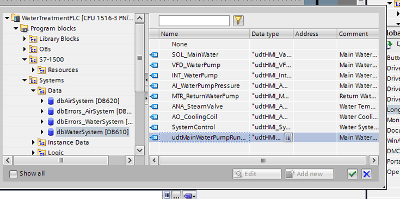The image size is (400, 199).
Task: Click the Edit button
Action: 257,174
